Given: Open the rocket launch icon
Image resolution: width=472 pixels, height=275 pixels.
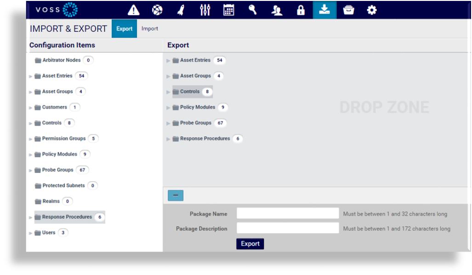Looking at the screenshot, I should pos(181,10).
